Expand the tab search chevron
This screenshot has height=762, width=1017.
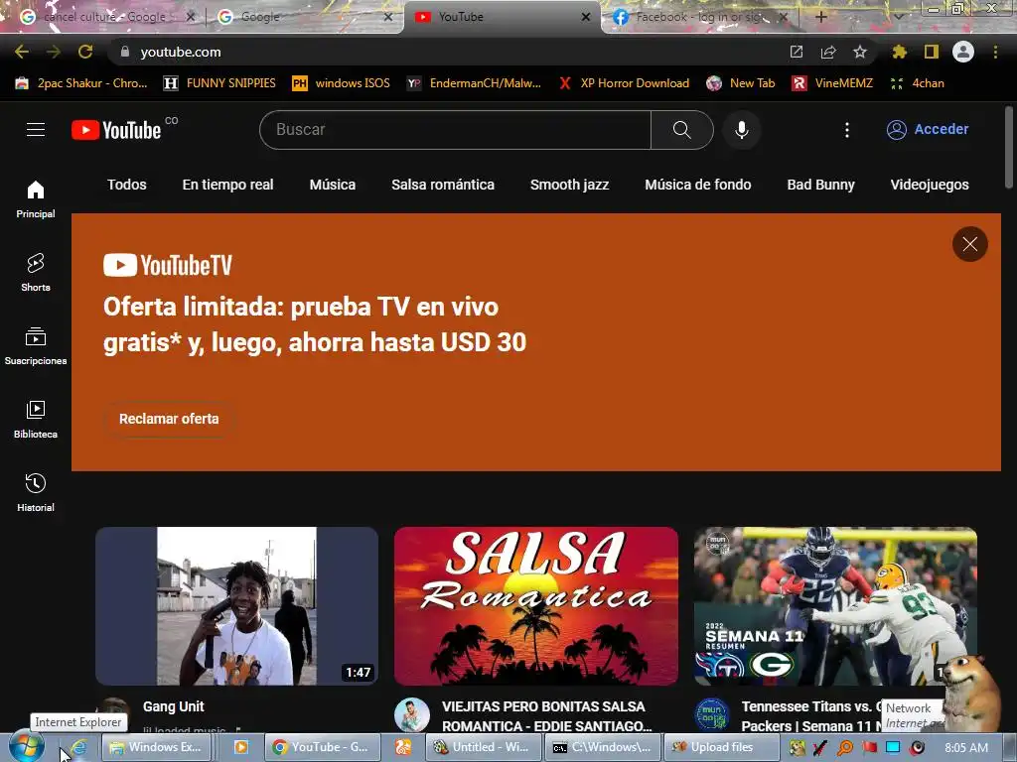pyautogui.click(x=898, y=17)
